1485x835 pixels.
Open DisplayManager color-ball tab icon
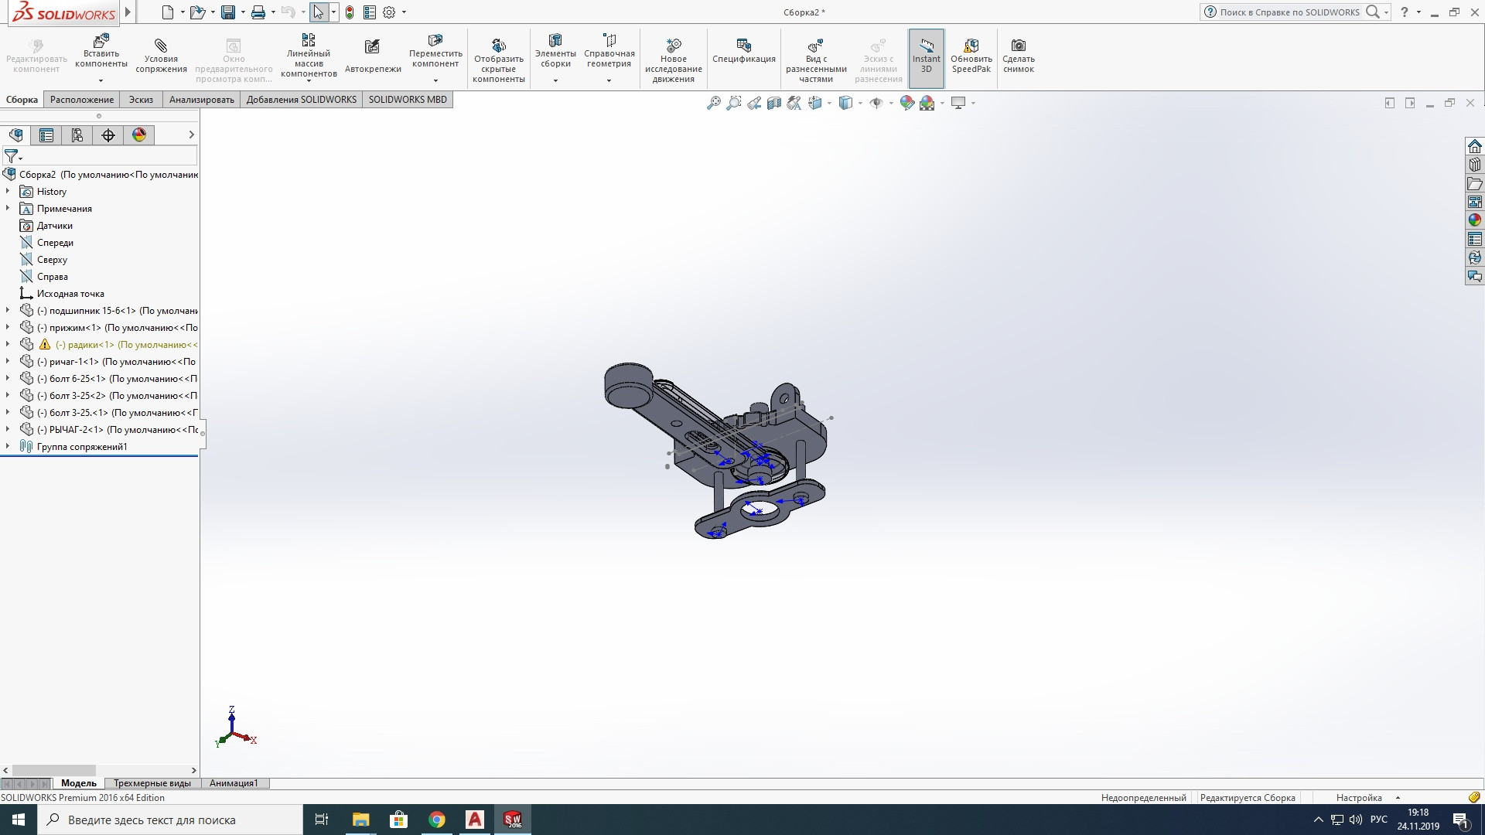139,135
